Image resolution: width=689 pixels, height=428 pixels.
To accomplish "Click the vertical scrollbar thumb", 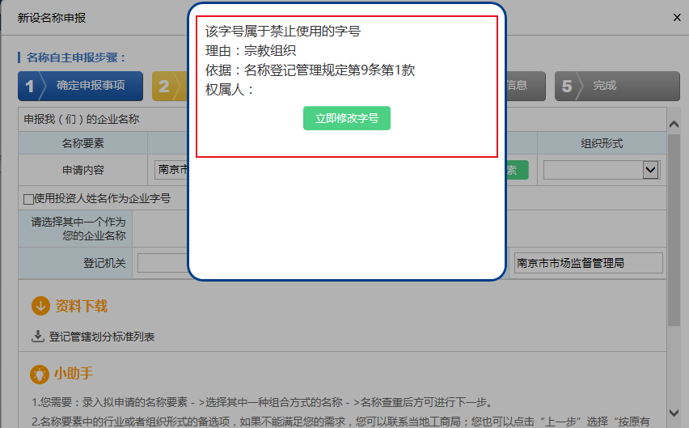I will click(x=674, y=231).
